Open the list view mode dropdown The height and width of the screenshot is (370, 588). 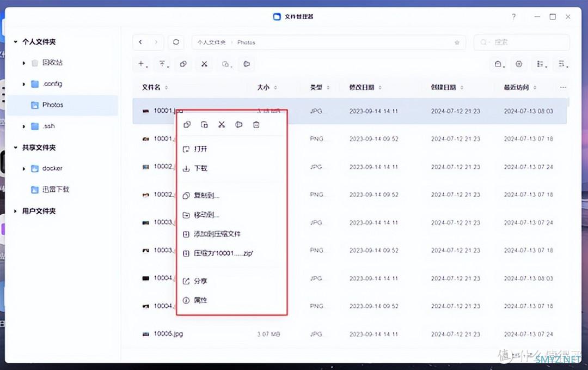[542, 64]
